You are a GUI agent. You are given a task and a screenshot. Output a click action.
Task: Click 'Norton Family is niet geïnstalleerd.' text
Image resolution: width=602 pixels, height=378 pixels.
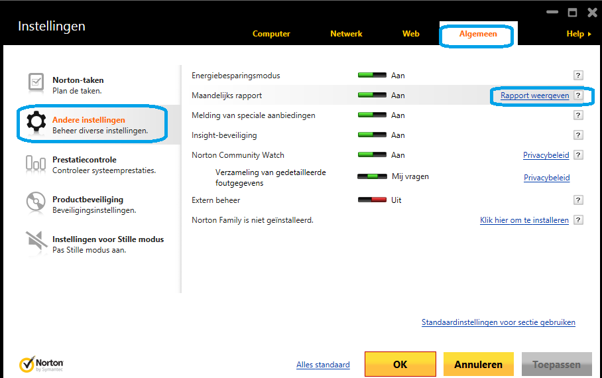click(x=252, y=220)
